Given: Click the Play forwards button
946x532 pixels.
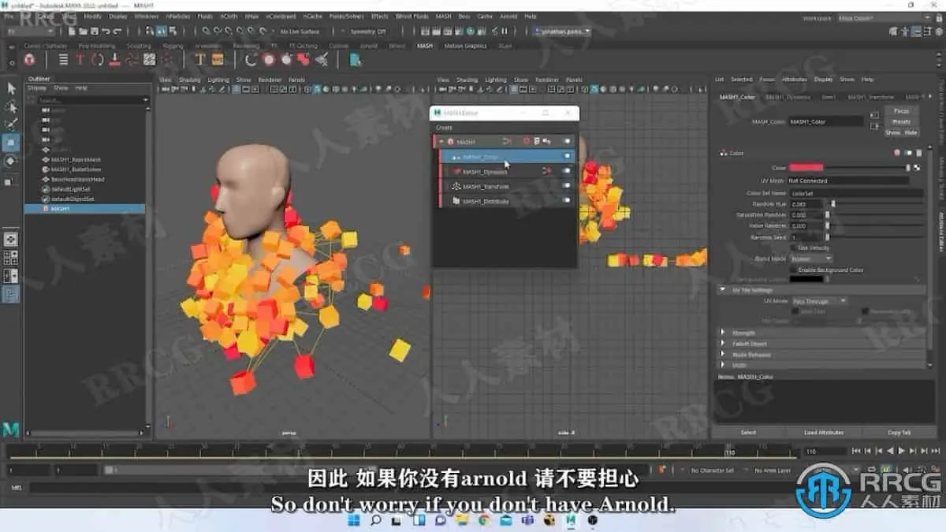Looking at the screenshot, I should 902,451.
